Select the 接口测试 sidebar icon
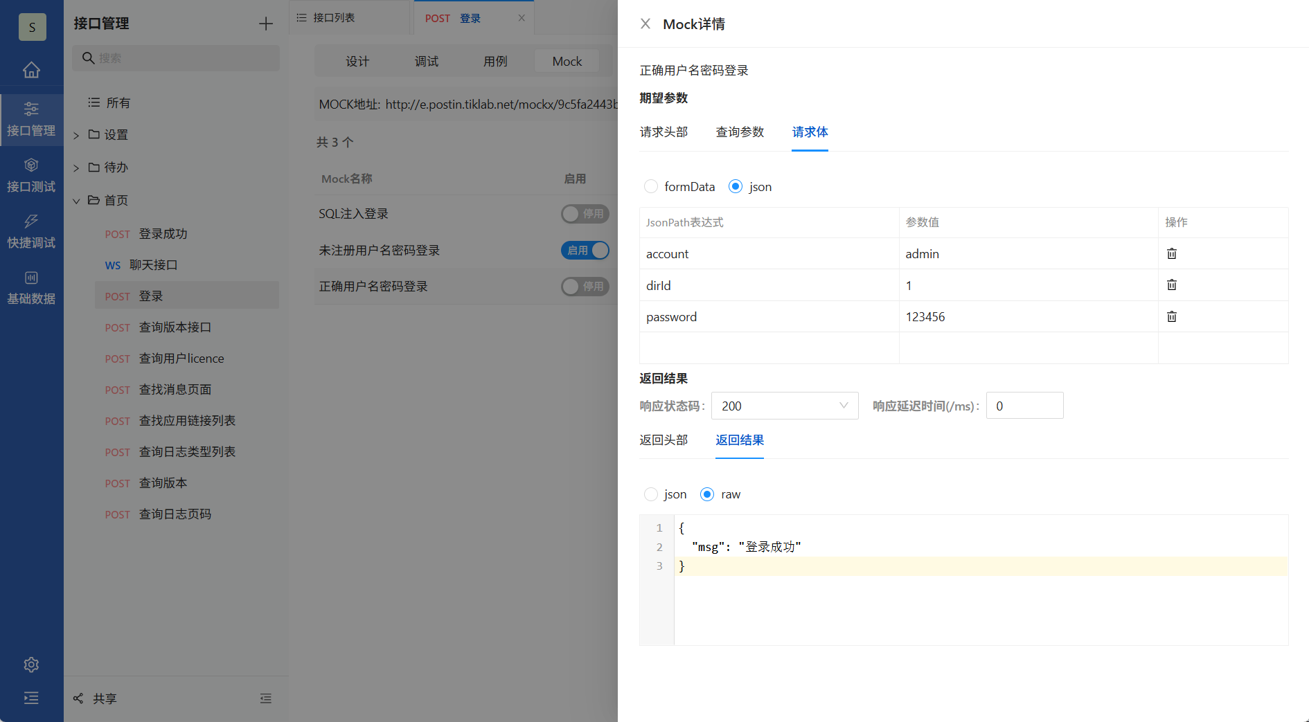 31,175
